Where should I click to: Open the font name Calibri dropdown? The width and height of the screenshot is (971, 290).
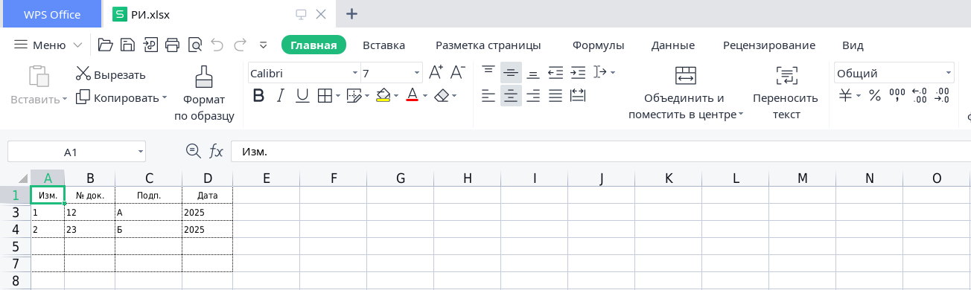click(x=355, y=74)
